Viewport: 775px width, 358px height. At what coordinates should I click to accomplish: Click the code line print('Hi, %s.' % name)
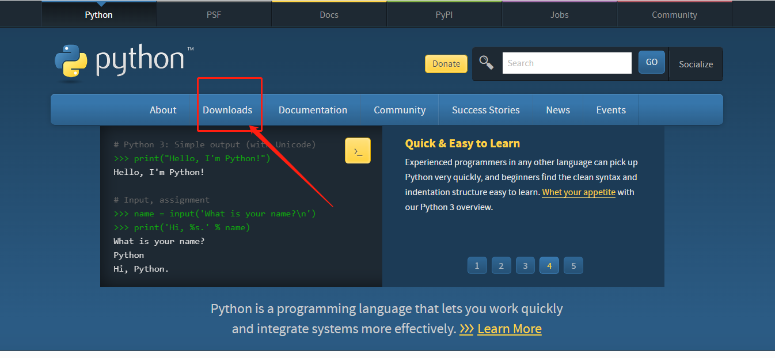point(182,227)
